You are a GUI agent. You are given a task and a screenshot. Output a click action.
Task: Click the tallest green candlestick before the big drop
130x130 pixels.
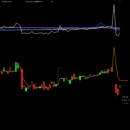[16, 67]
